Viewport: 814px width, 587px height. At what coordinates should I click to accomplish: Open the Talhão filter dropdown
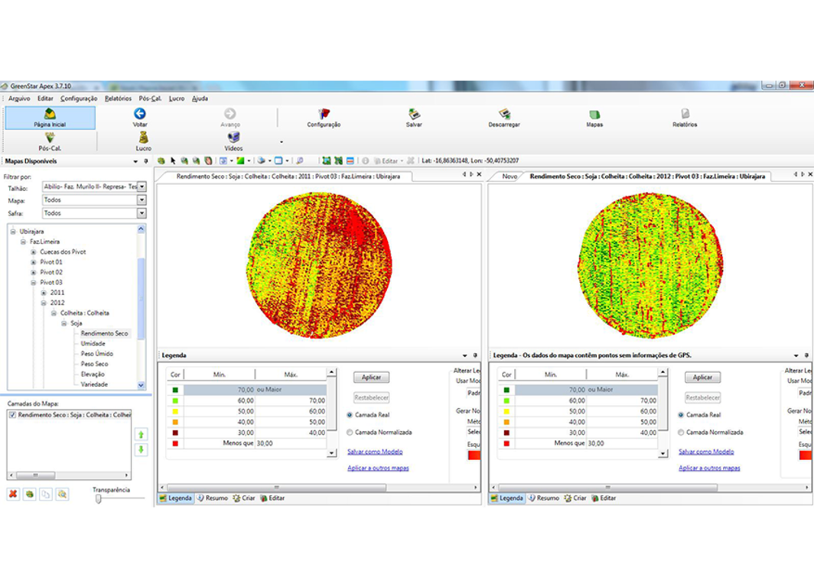(143, 186)
